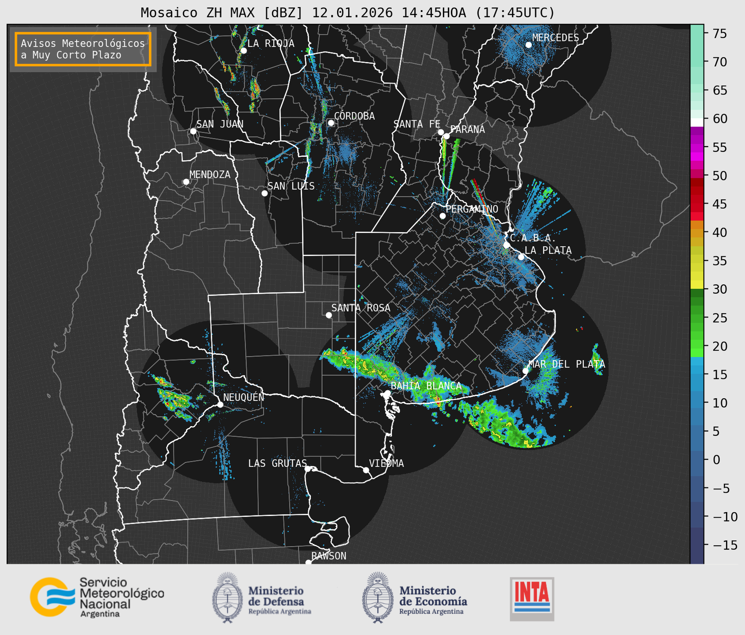Click the 75 value on the dBZ scale
The image size is (745, 635).
click(719, 34)
